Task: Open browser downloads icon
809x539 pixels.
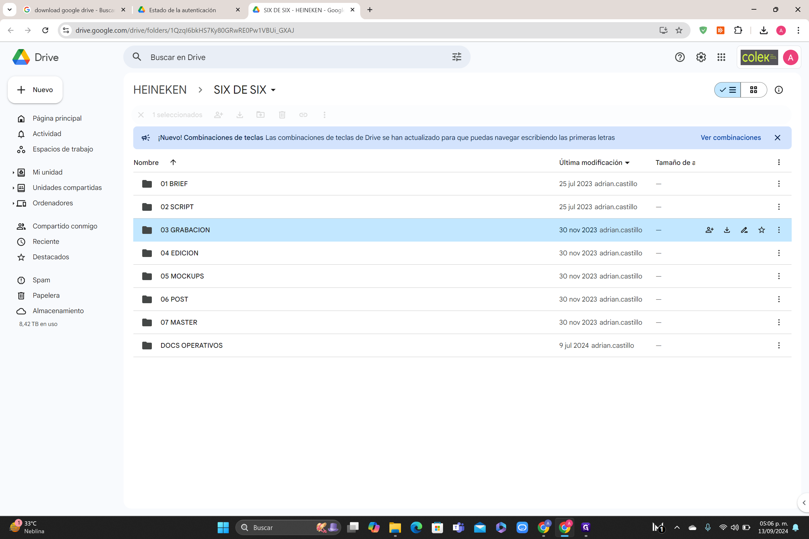Action: click(x=764, y=30)
